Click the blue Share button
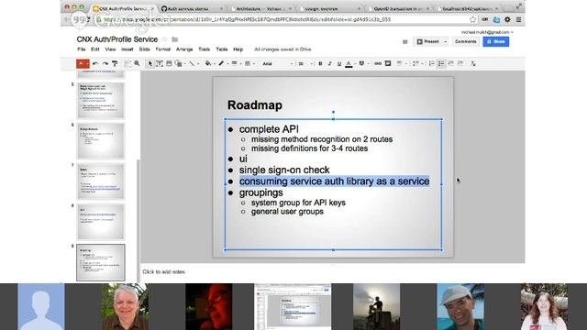Screen dimensions: 587x330 click(x=495, y=41)
